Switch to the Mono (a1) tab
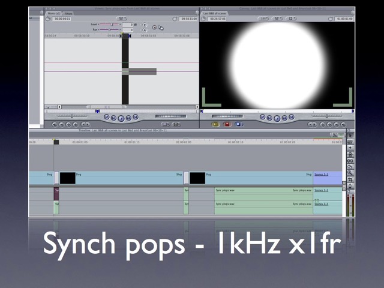Screen dimensions: 384x288 point(53,14)
